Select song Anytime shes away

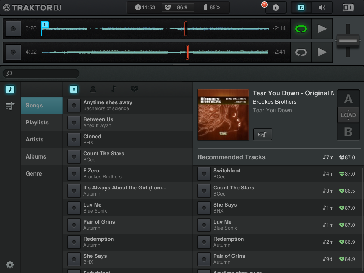(x=128, y=105)
